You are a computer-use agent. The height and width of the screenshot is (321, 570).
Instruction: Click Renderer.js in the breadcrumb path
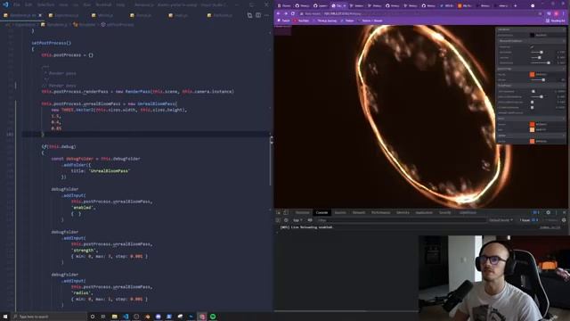point(54,24)
